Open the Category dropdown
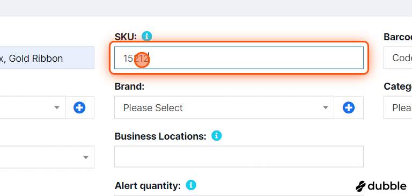 [x=398, y=107]
